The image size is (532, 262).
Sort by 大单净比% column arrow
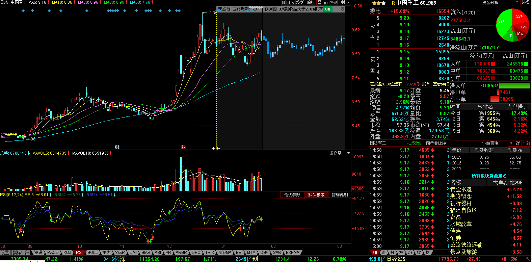coord(521,183)
